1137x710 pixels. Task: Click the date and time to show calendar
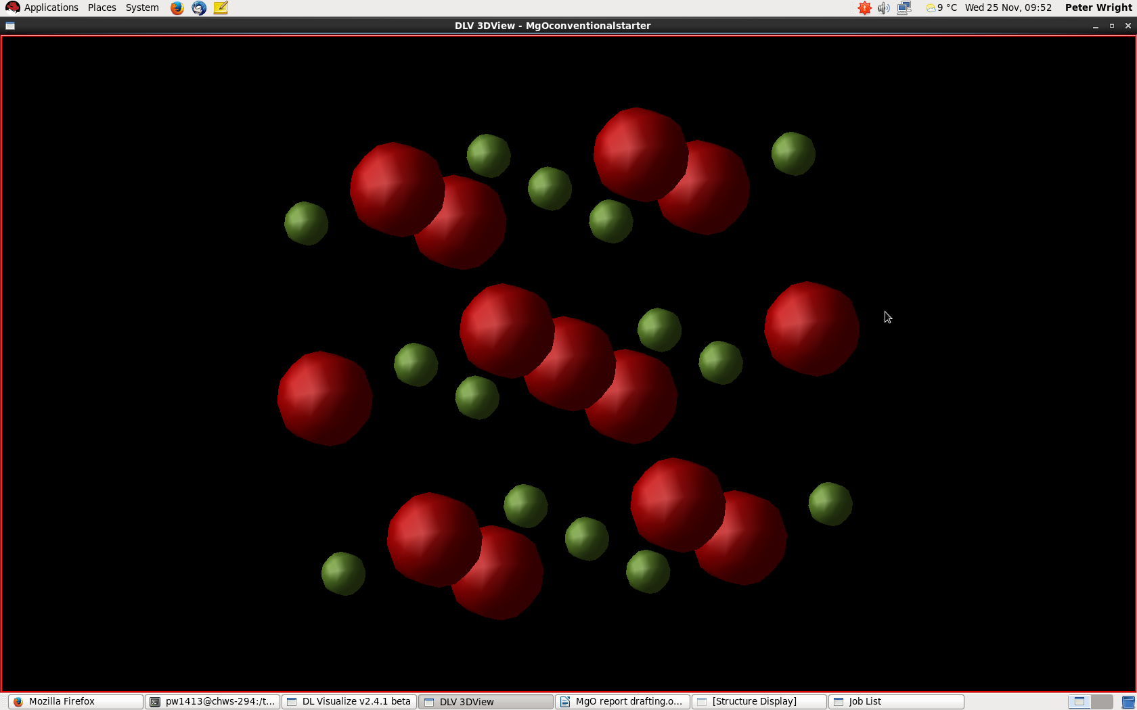click(1008, 8)
